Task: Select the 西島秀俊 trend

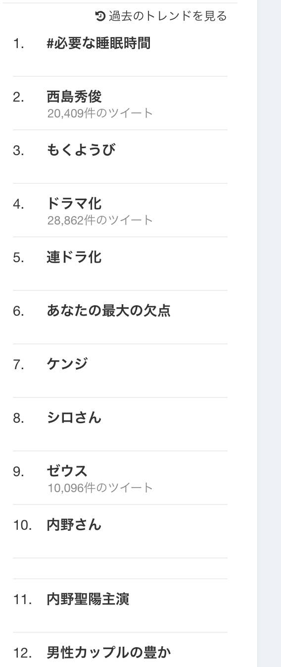Action: [74, 97]
